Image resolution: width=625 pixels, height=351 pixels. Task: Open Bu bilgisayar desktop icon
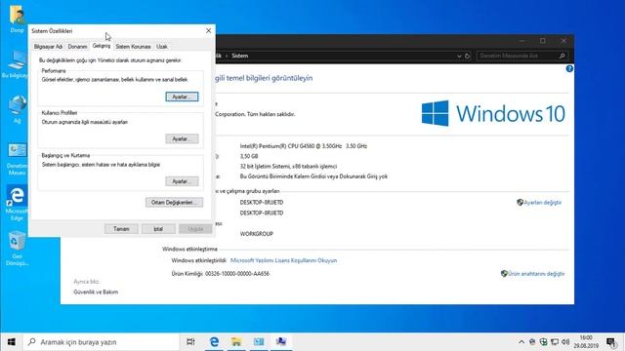[x=16, y=63]
